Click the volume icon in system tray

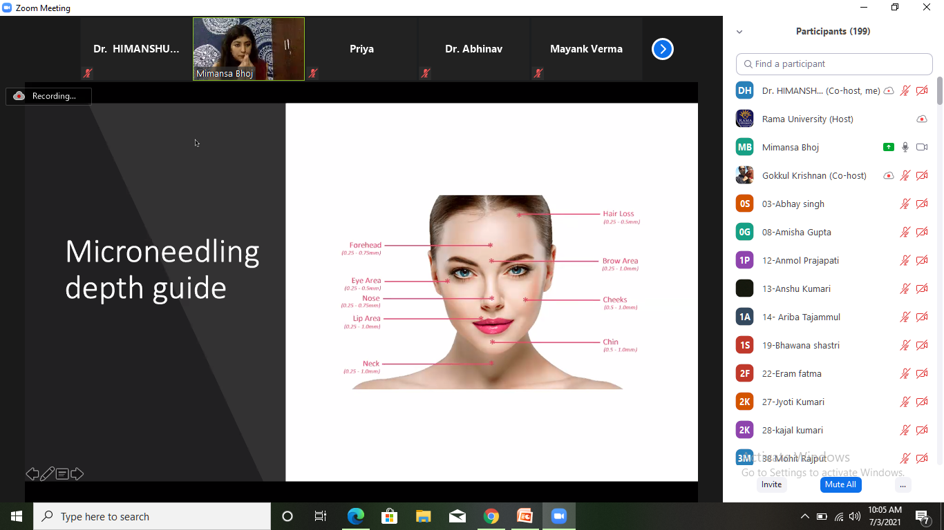point(856,516)
